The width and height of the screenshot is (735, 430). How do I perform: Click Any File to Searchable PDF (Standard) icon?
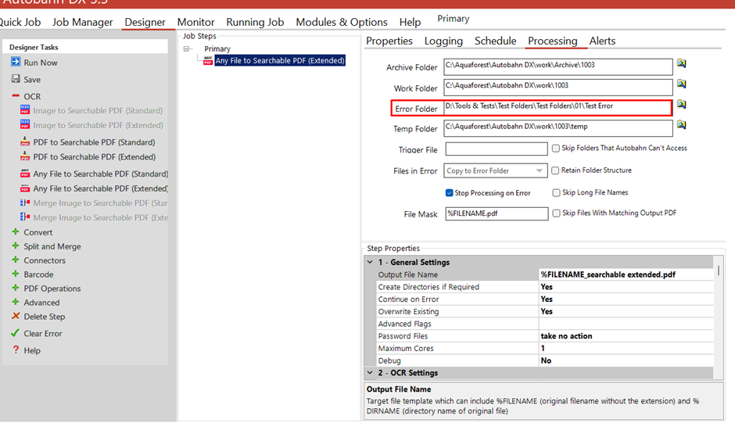pyautogui.click(x=25, y=173)
